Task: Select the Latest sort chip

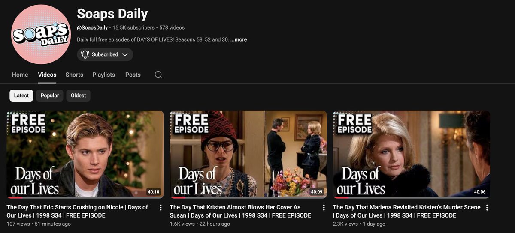Action: point(21,96)
